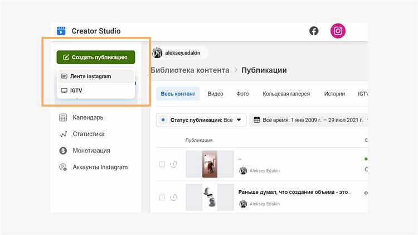Select the aleksey.edakin account chip name
Screen dimensions: 418x235
click(x=183, y=53)
